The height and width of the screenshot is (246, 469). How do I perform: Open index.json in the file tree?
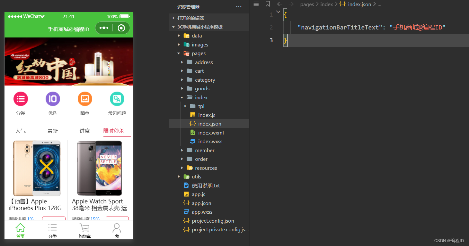209,124
